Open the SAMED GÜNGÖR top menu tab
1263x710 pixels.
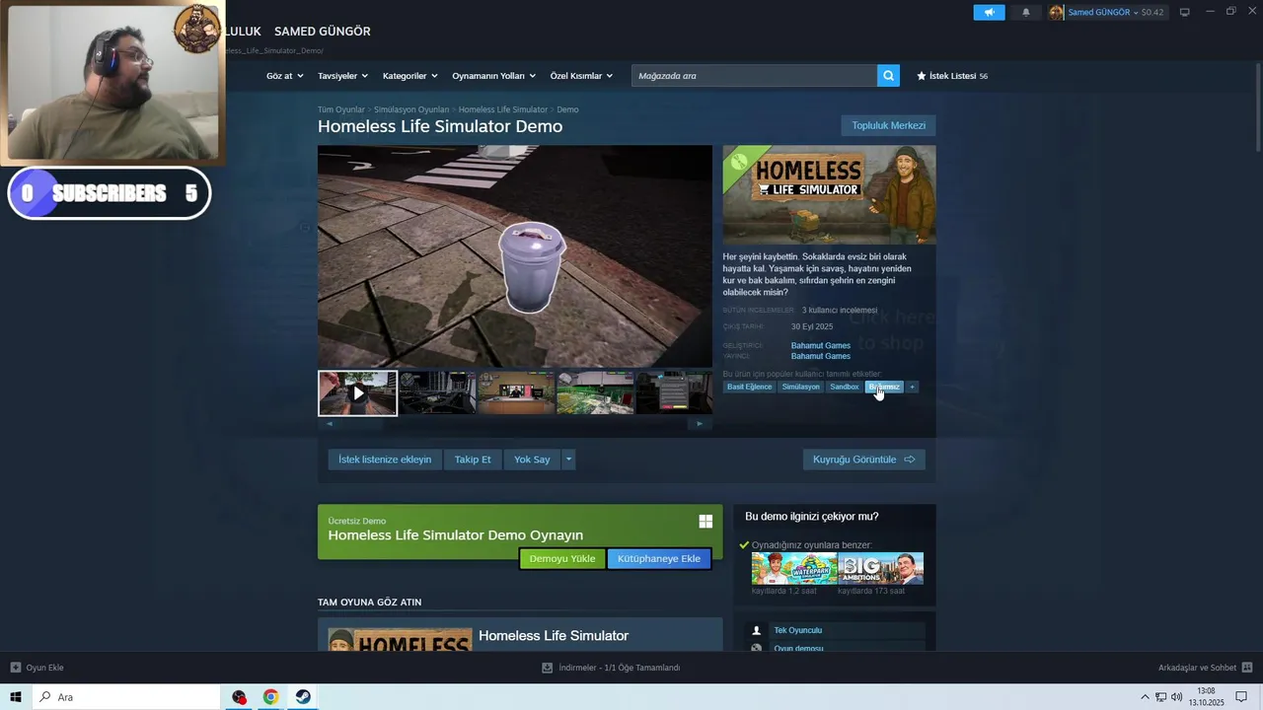click(323, 32)
